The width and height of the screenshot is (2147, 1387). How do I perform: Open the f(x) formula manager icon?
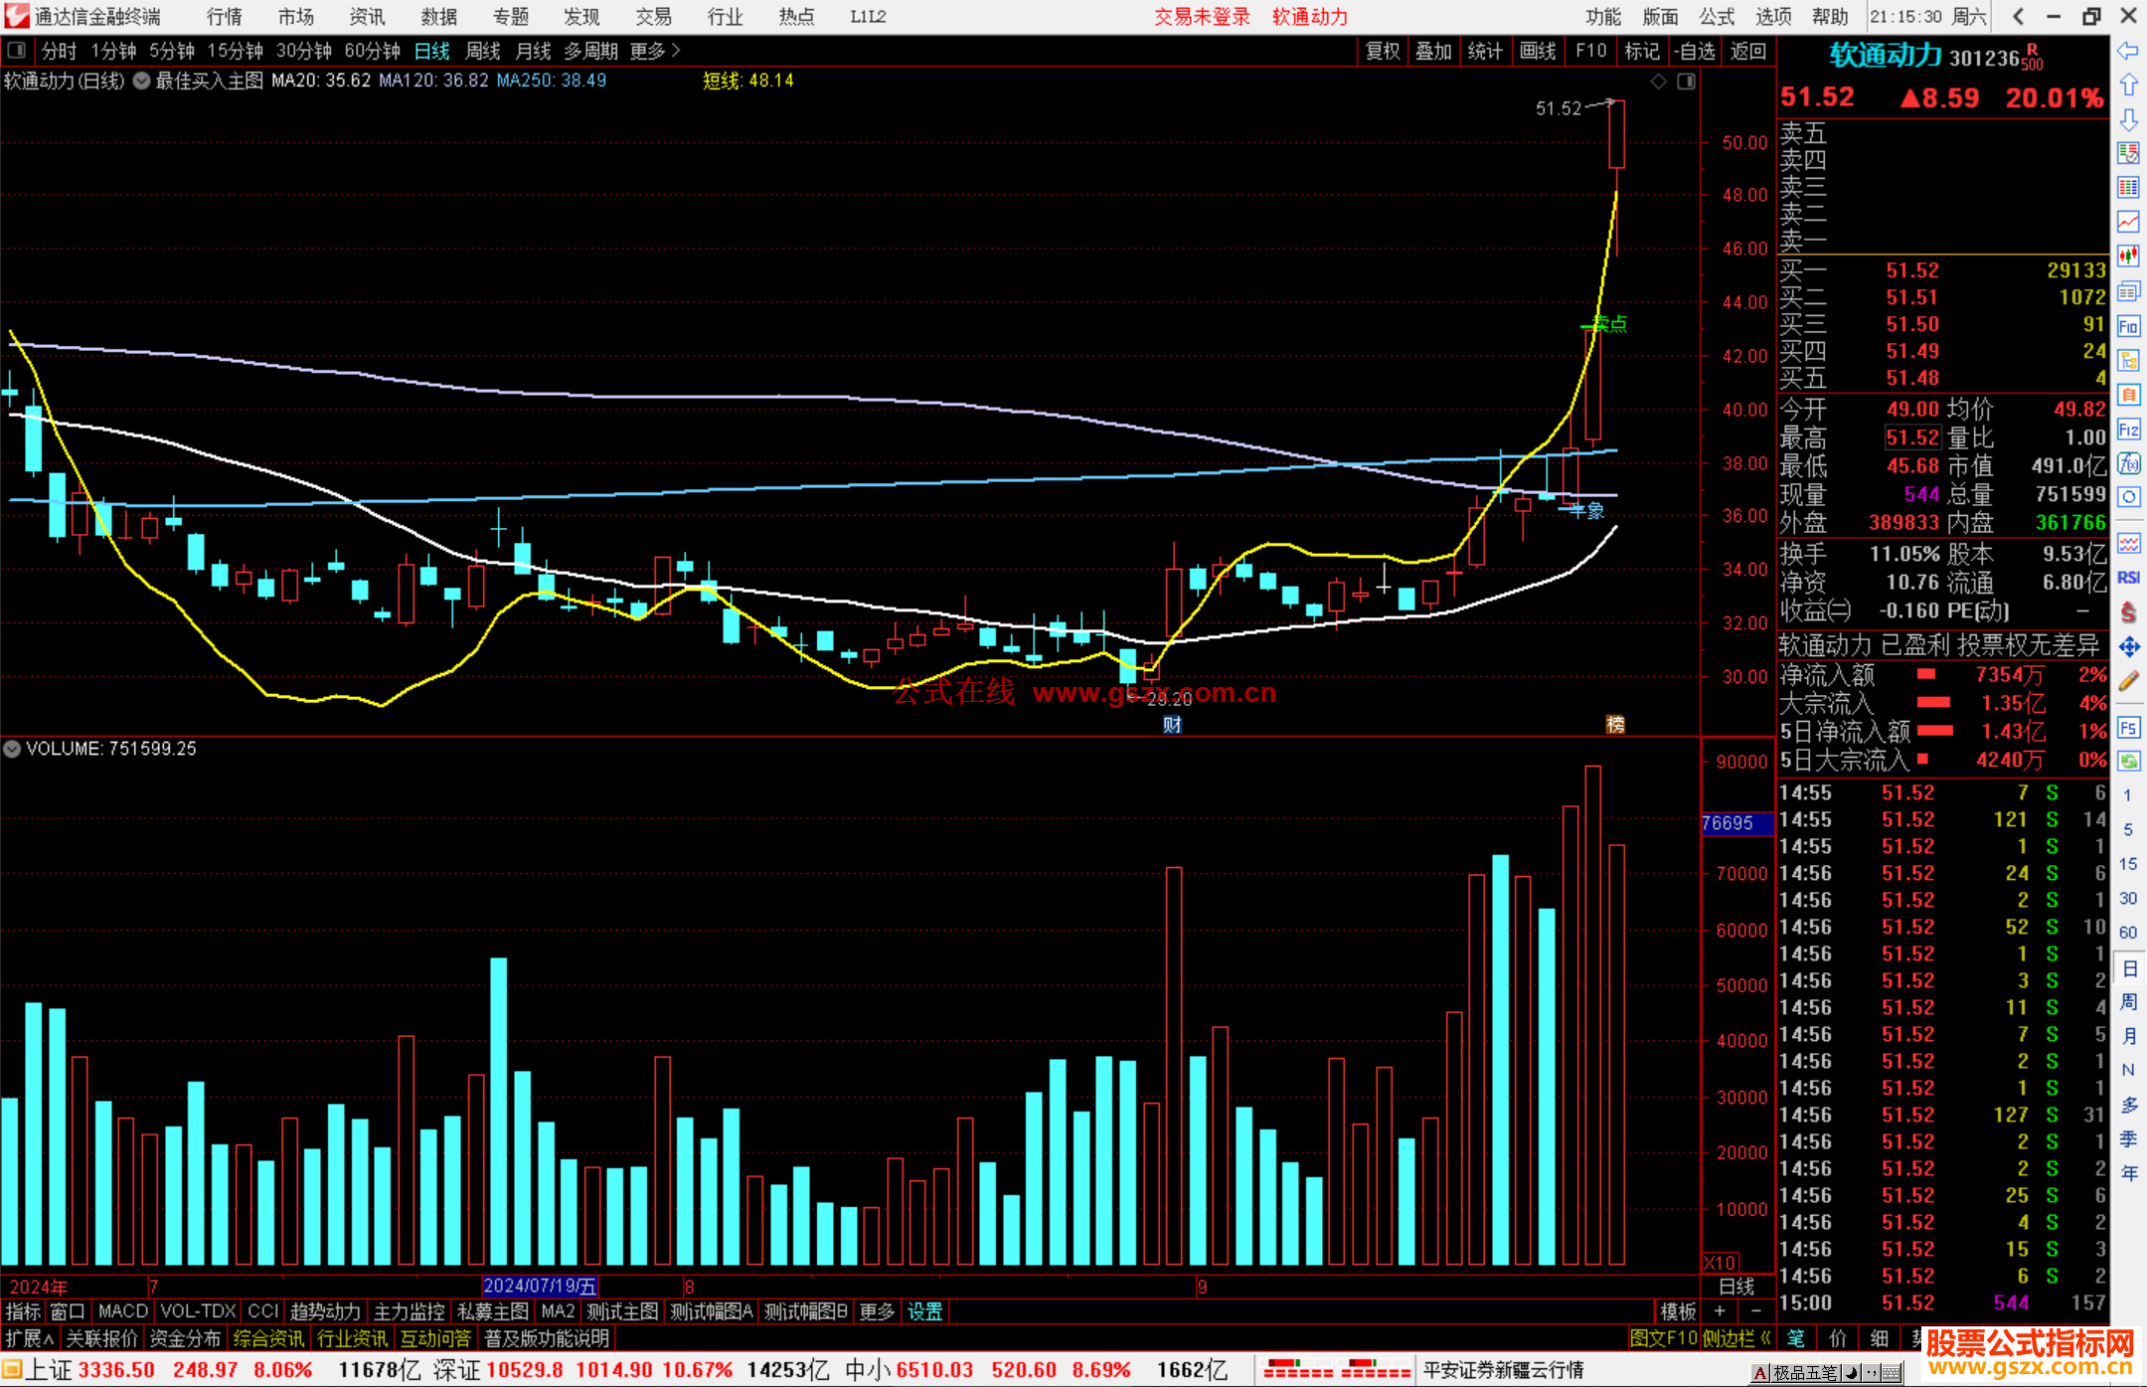tap(2128, 463)
